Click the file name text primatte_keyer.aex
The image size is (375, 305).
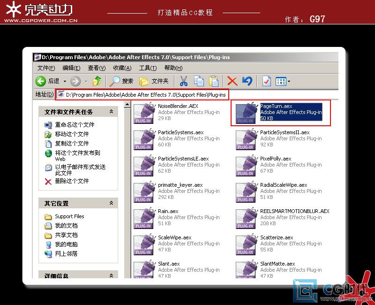coord(180,185)
